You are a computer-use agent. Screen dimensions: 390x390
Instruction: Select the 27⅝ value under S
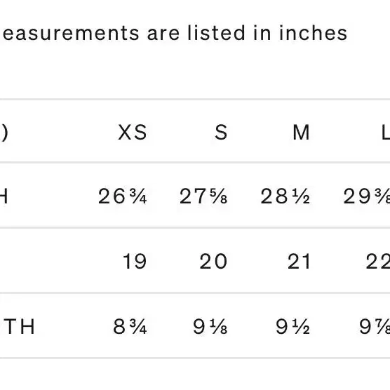pos(203,196)
